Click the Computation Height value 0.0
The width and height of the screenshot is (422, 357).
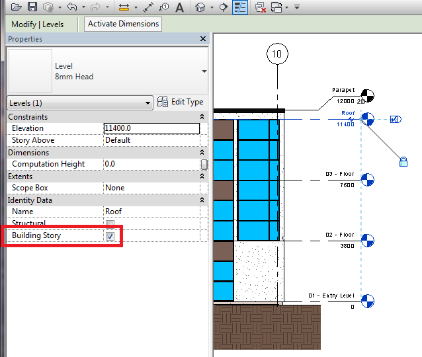[x=151, y=164]
